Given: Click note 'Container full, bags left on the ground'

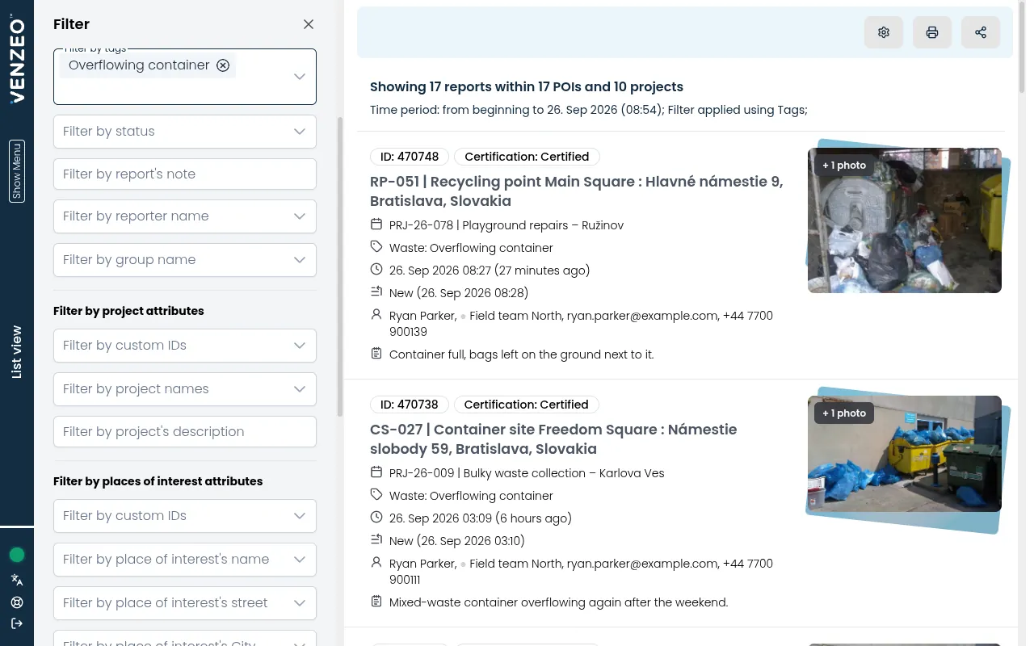Looking at the screenshot, I should click(522, 354).
